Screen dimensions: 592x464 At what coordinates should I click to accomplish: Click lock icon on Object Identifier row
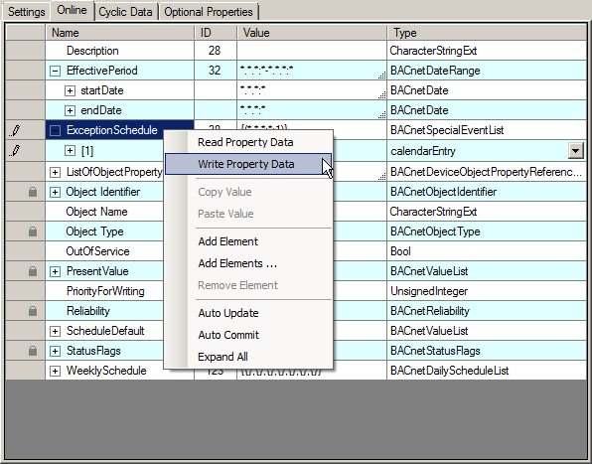(x=33, y=192)
